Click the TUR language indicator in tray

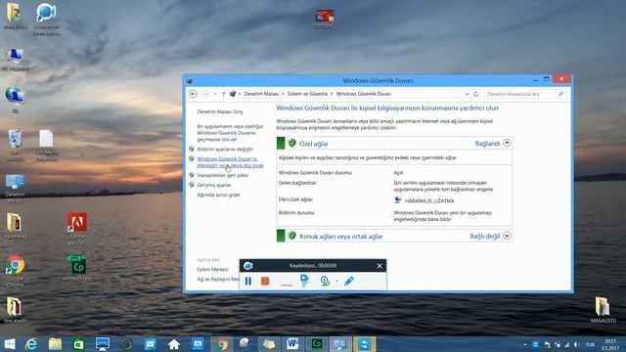click(x=590, y=345)
